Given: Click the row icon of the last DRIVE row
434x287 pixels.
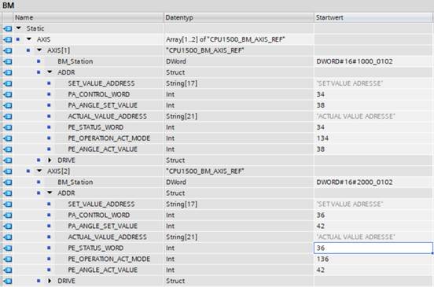Looking at the screenshot, I should point(8,281).
